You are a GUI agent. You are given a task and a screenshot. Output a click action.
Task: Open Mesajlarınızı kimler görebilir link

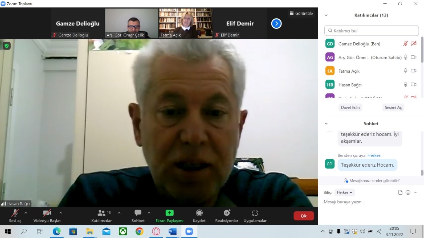click(x=372, y=180)
